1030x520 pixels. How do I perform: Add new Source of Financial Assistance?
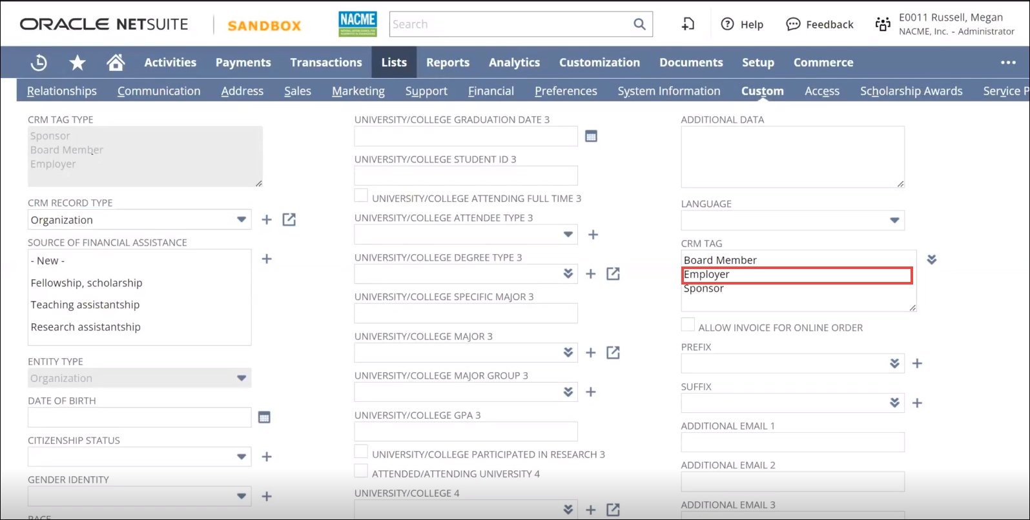point(267,259)
